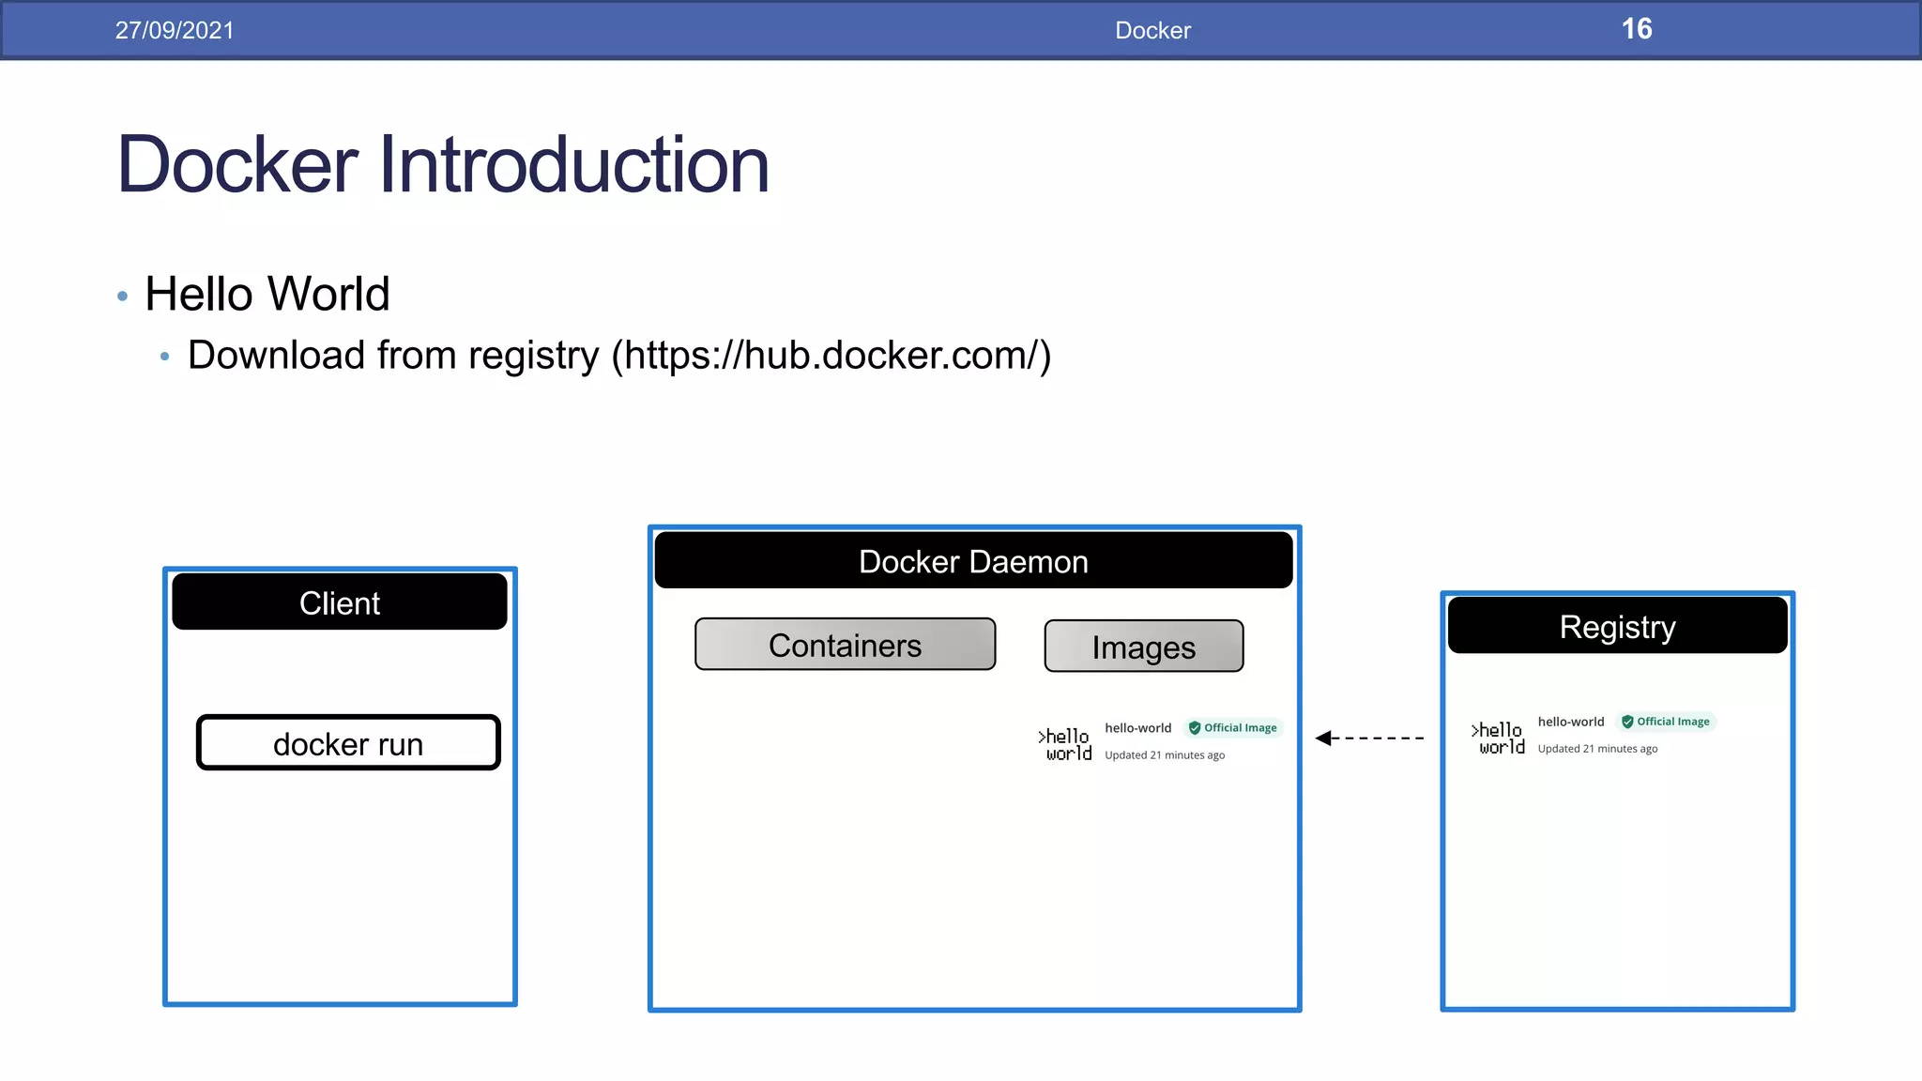The height and width of the screenshot is (1081, 1922).
Task: Select the Containers box
Action: point(845,645)
